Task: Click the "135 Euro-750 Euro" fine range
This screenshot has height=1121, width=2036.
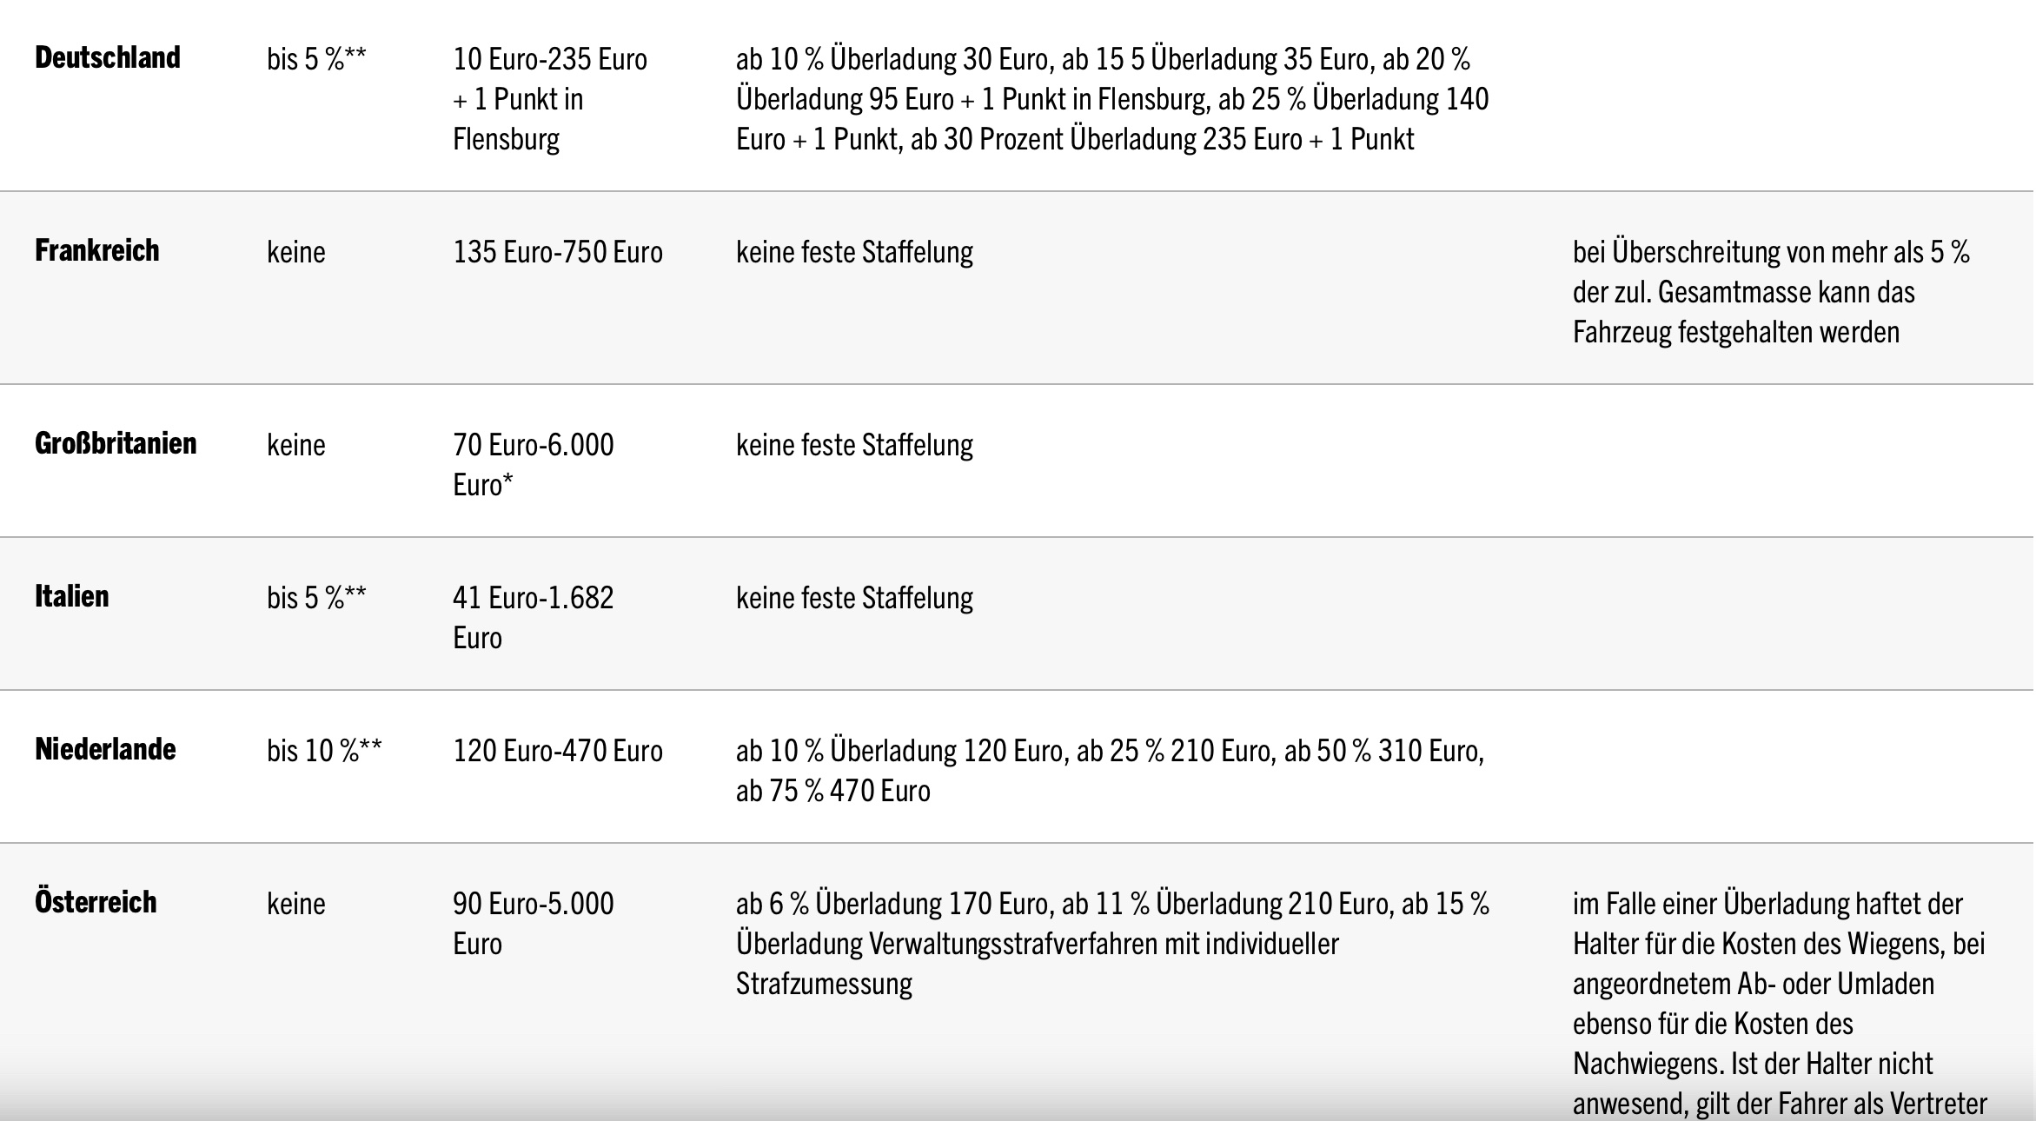Action: 557,253
